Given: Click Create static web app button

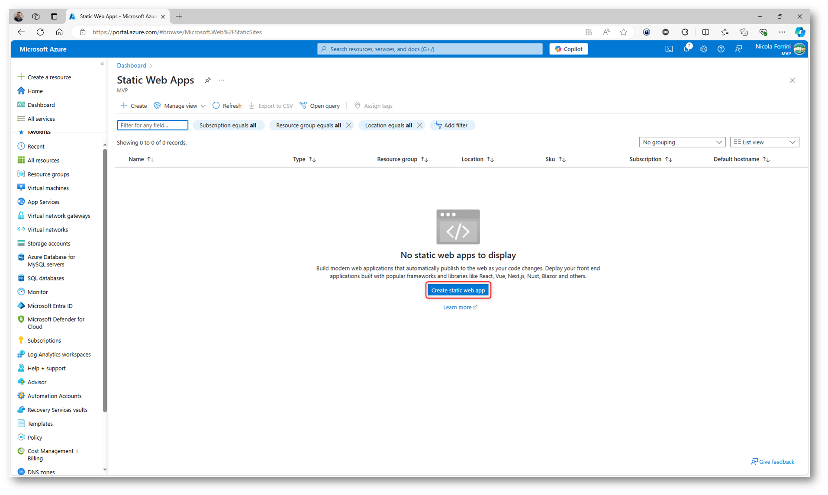Looking at the screenshot, I should (x=458, y=290).
